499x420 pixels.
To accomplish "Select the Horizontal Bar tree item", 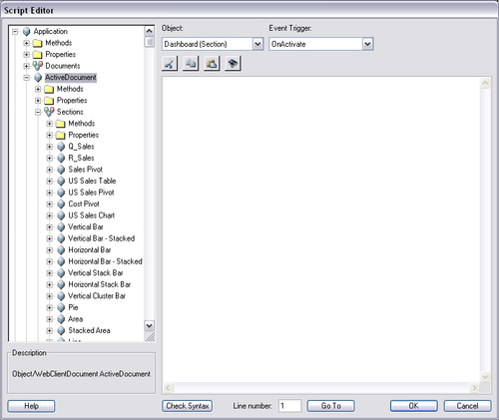I will pyautogui.click(x=90, y=250).
